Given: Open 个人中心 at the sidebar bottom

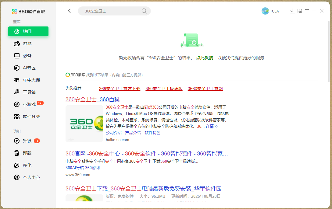Looking at the screenshot, I should point(28,177).
